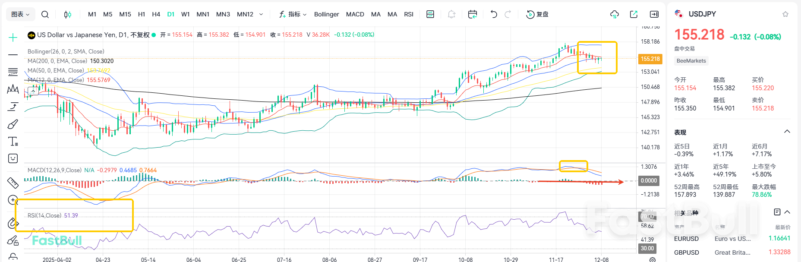Open the add alert bell icon
The height and width of the screenshot is (262, 801).
(x=451, y=14)
